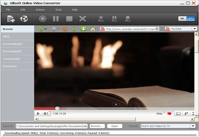This screenshot has height=137, width=199.
Task: Select the Downloaded(0) category
Action: (18, 51)
